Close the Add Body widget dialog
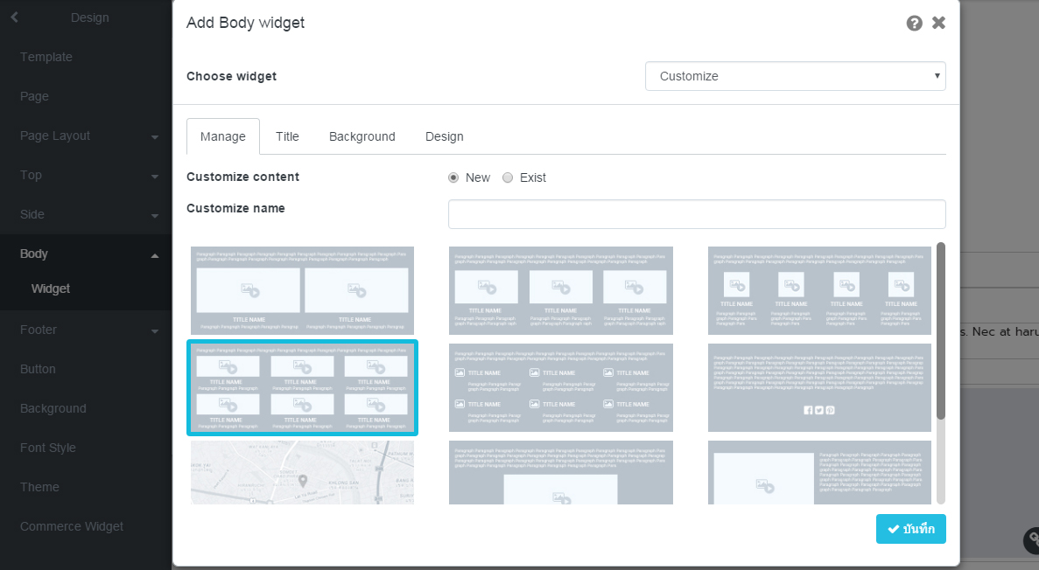This screenshot has width=1039, height=570. pyautogui.click(x=938, y=23)
